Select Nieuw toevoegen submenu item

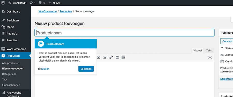point(13,69)
